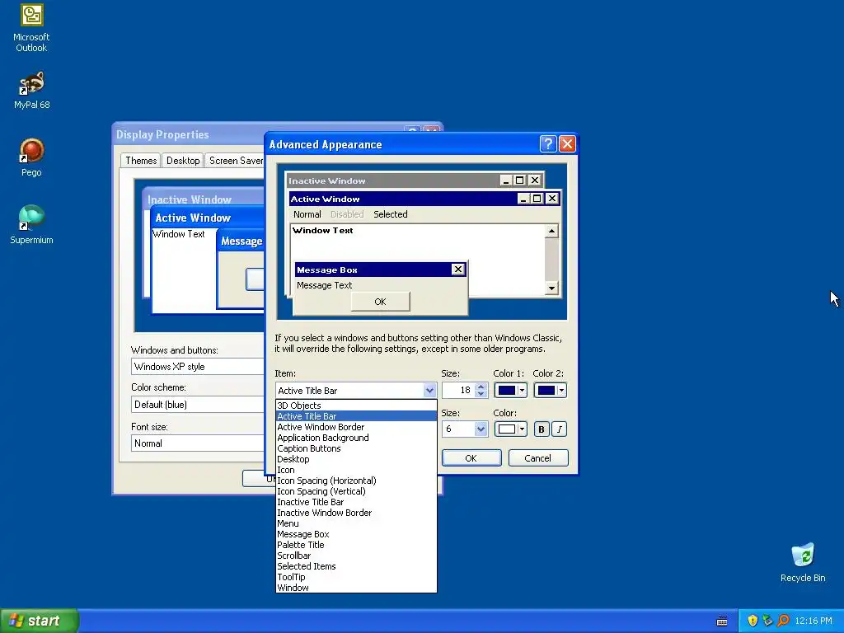Click the item Size spinner arrows
The image size is (844, 633).
click(481, 390)
